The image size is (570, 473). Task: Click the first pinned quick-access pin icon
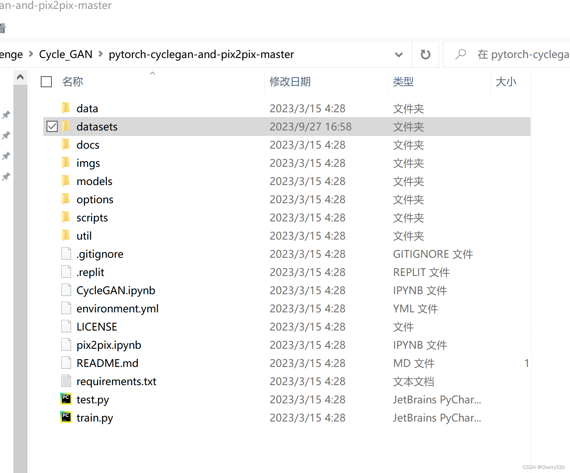tap(6, 115)
